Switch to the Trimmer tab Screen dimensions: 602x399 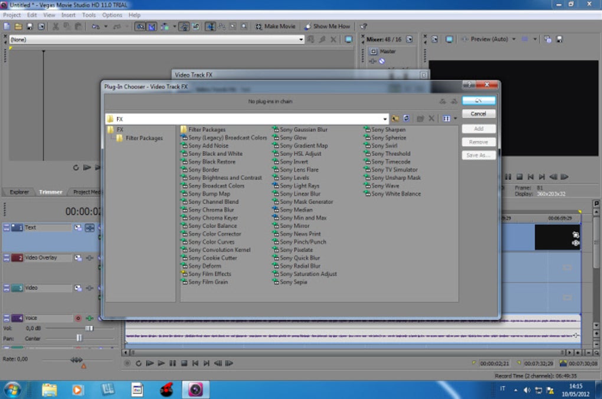tap(50, 192)
